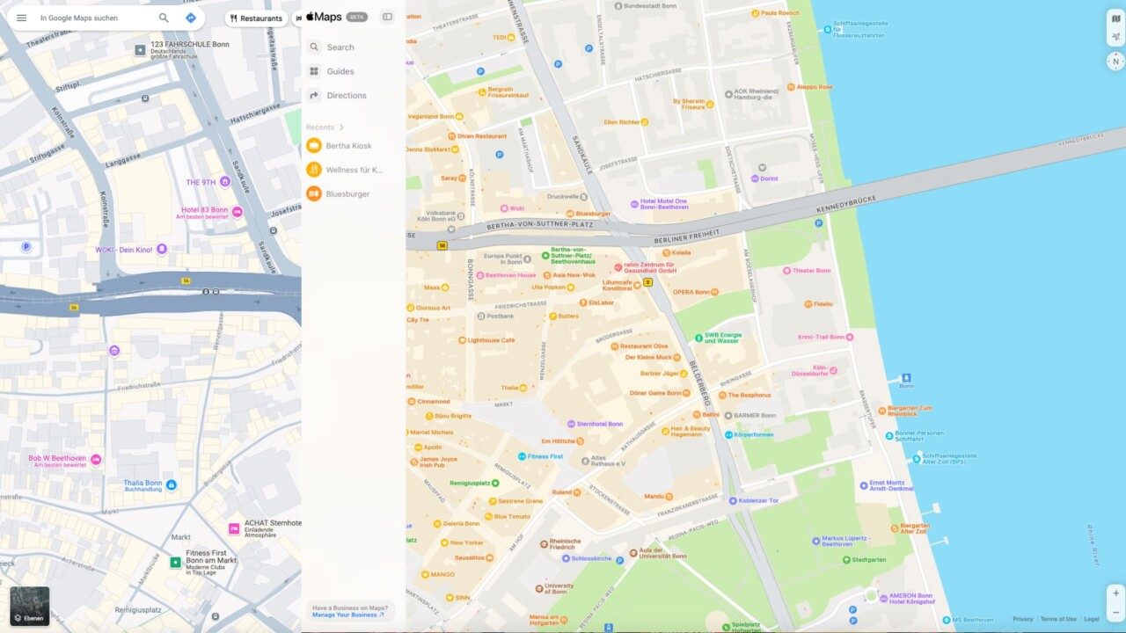1126x633 pixels.
Task: Click the Bob W Beethoven hotel pin
Action: [x=96, y=460]
